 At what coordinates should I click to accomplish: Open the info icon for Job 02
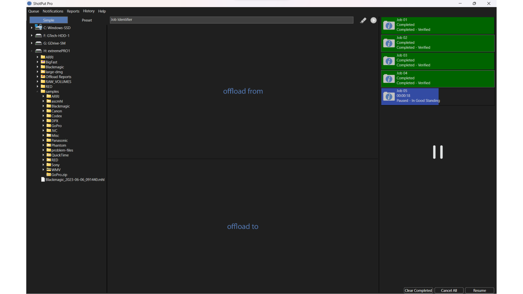(x=389, y=43)
